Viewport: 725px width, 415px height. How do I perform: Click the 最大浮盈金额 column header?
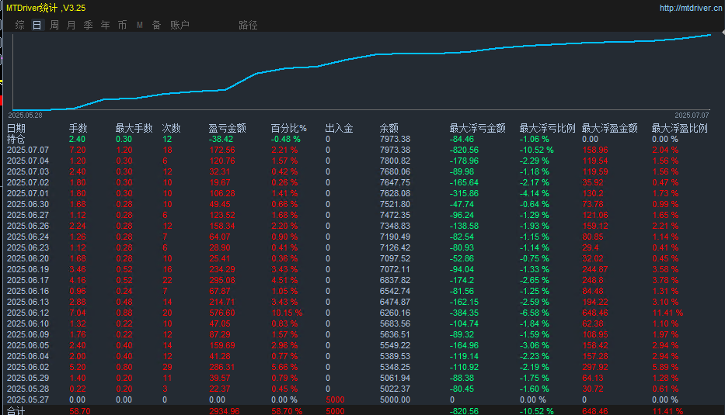[610, 128]
